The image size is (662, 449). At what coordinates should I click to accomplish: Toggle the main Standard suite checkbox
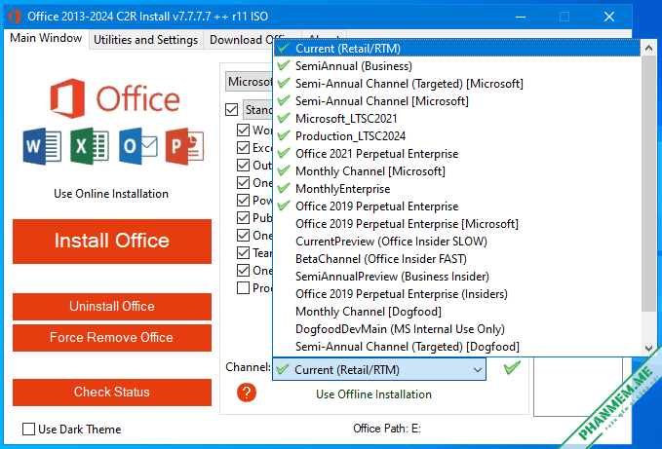tap(231, 110)
